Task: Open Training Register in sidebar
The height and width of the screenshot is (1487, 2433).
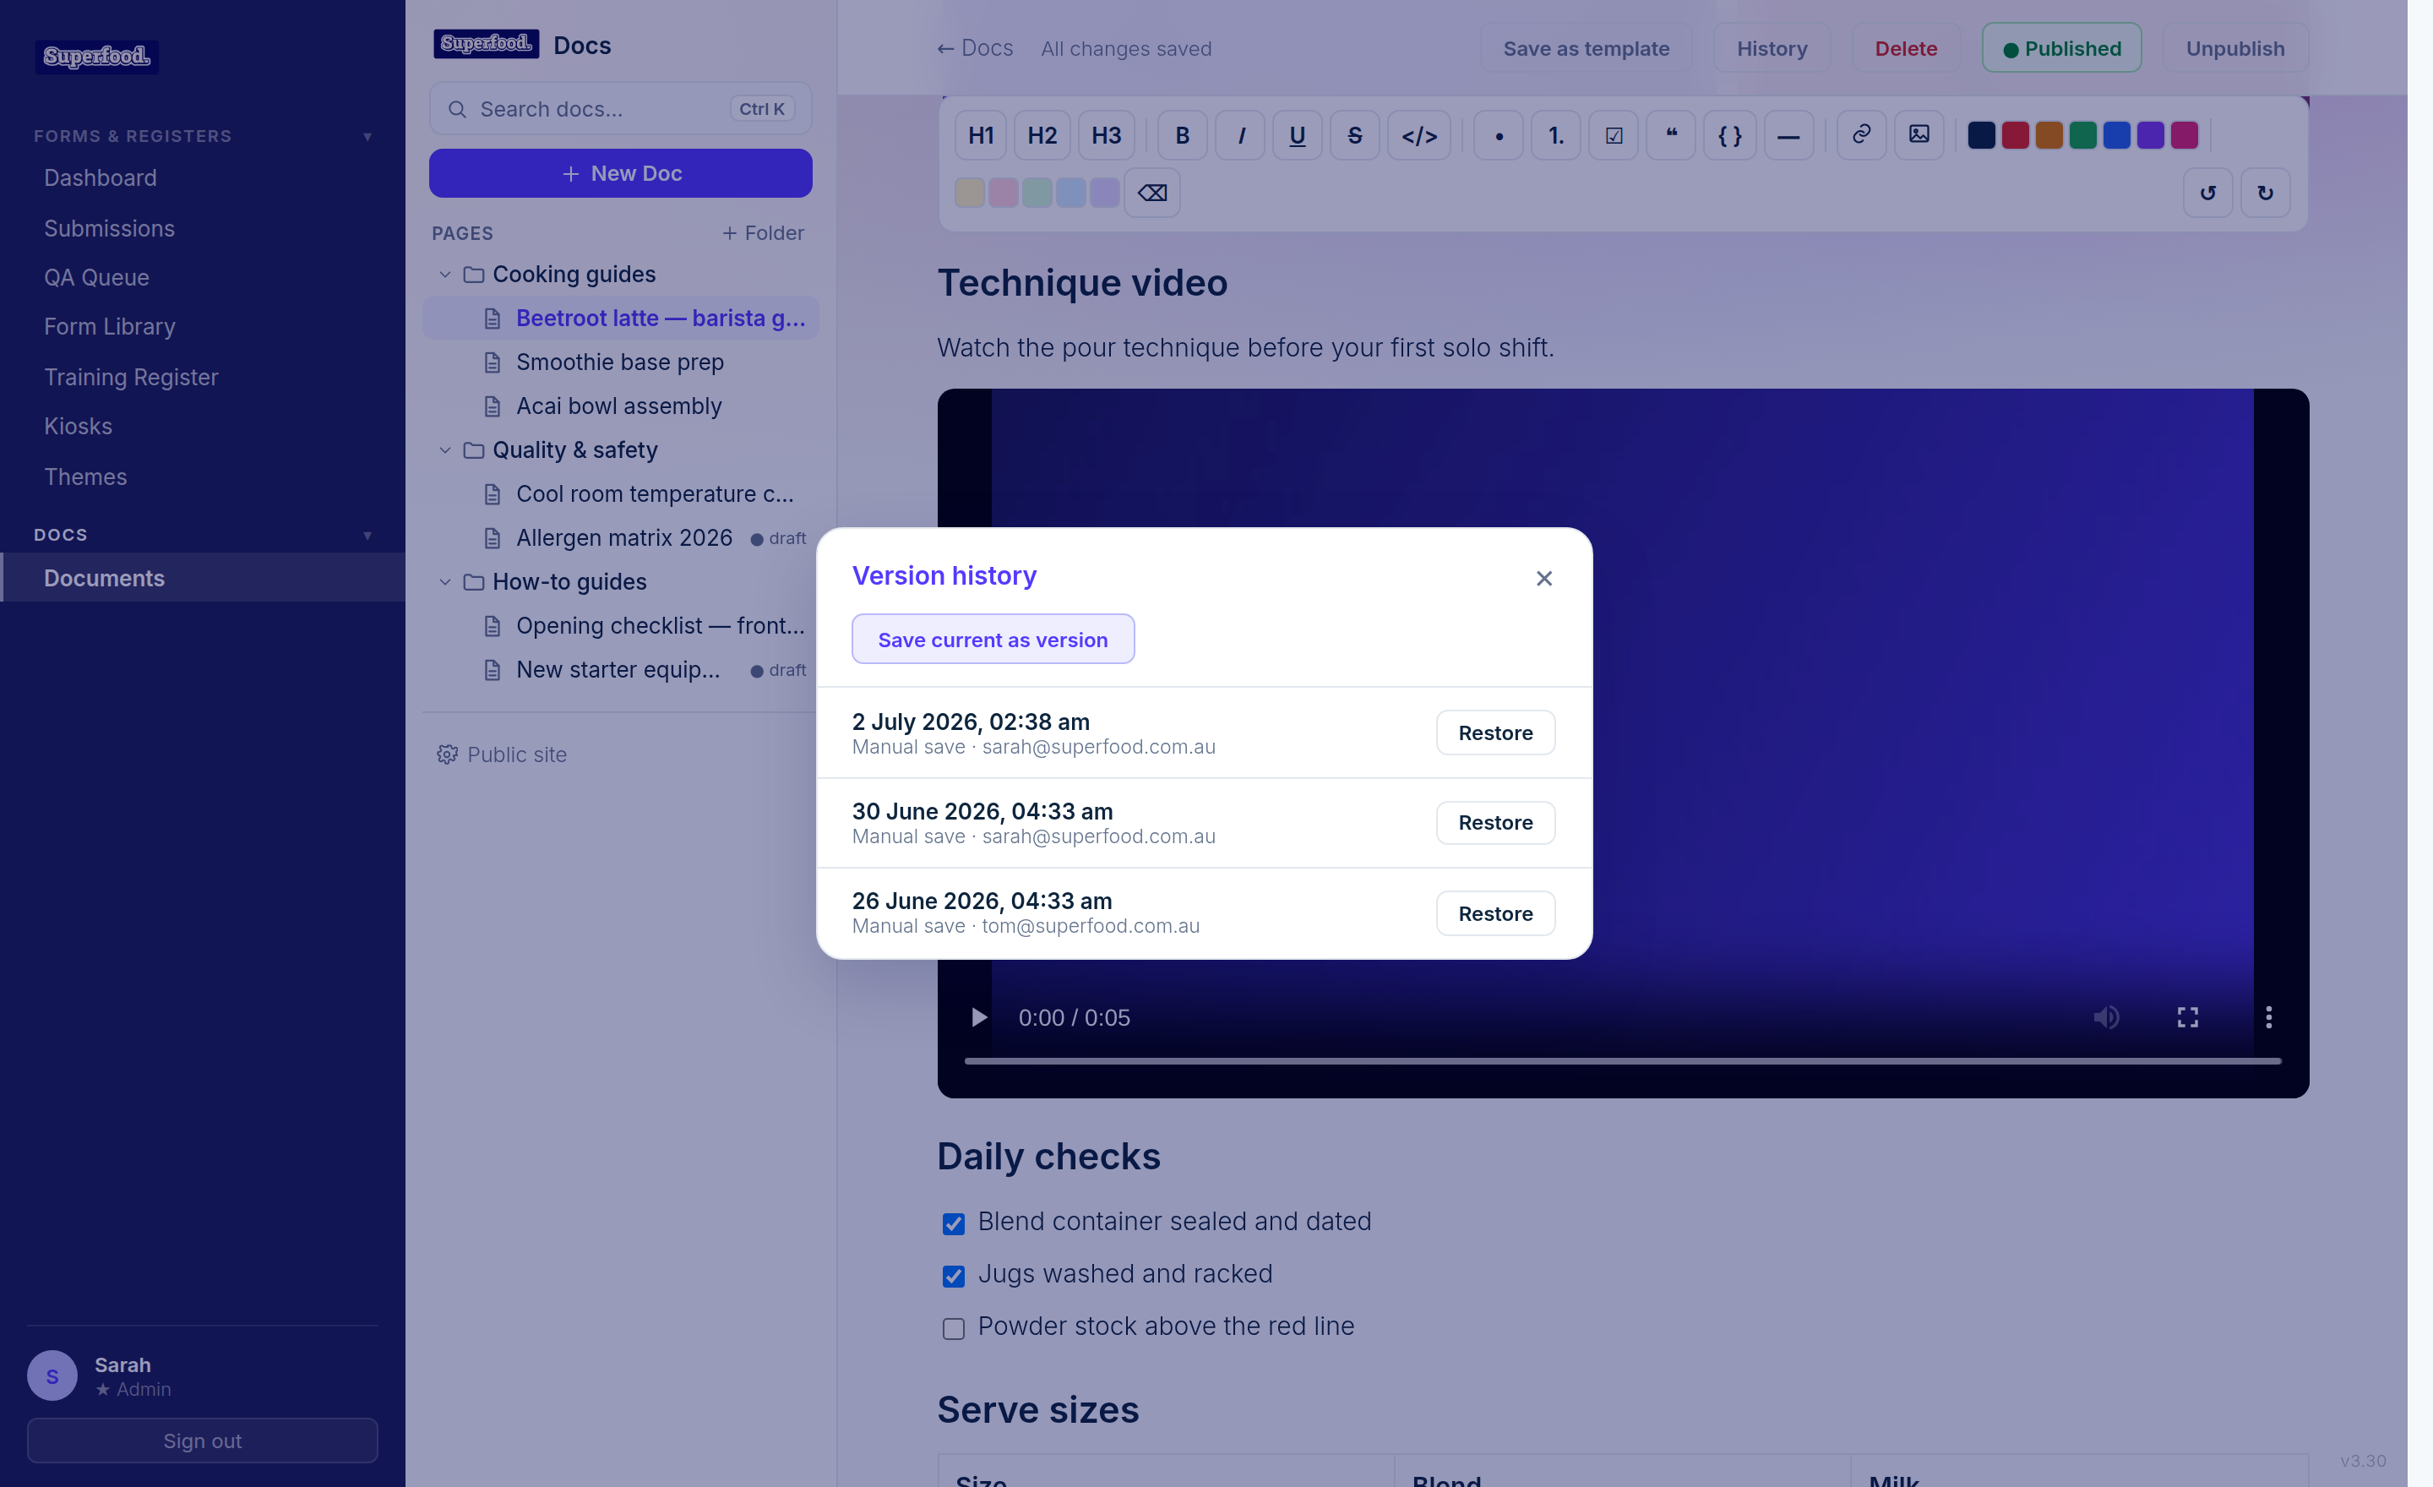Action: point(131,377)
